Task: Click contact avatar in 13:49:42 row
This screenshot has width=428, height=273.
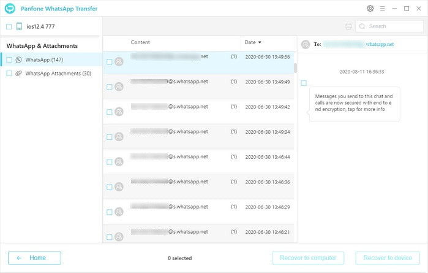Action: (x=119, y=112)
